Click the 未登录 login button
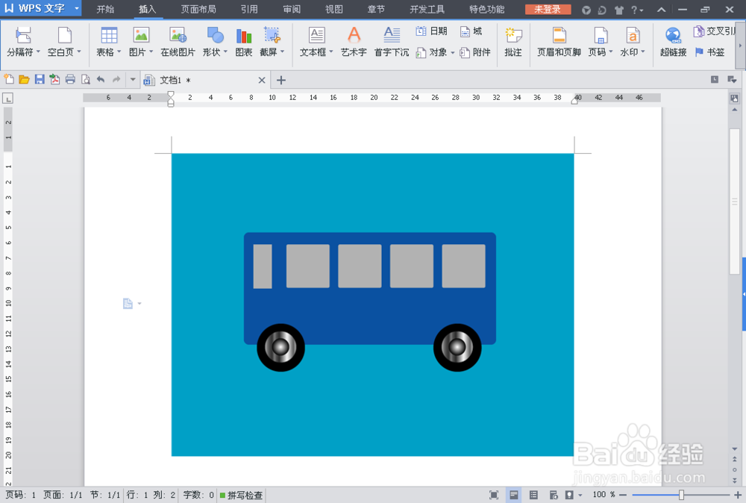 pos(548,9)
